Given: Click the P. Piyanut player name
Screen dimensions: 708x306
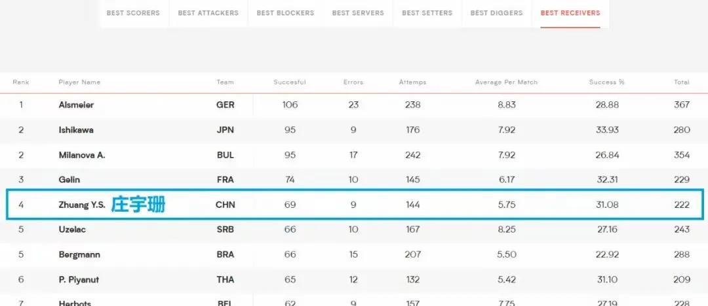Looking at the screenshot, I should pyautogui.click(x=79, y=279).
